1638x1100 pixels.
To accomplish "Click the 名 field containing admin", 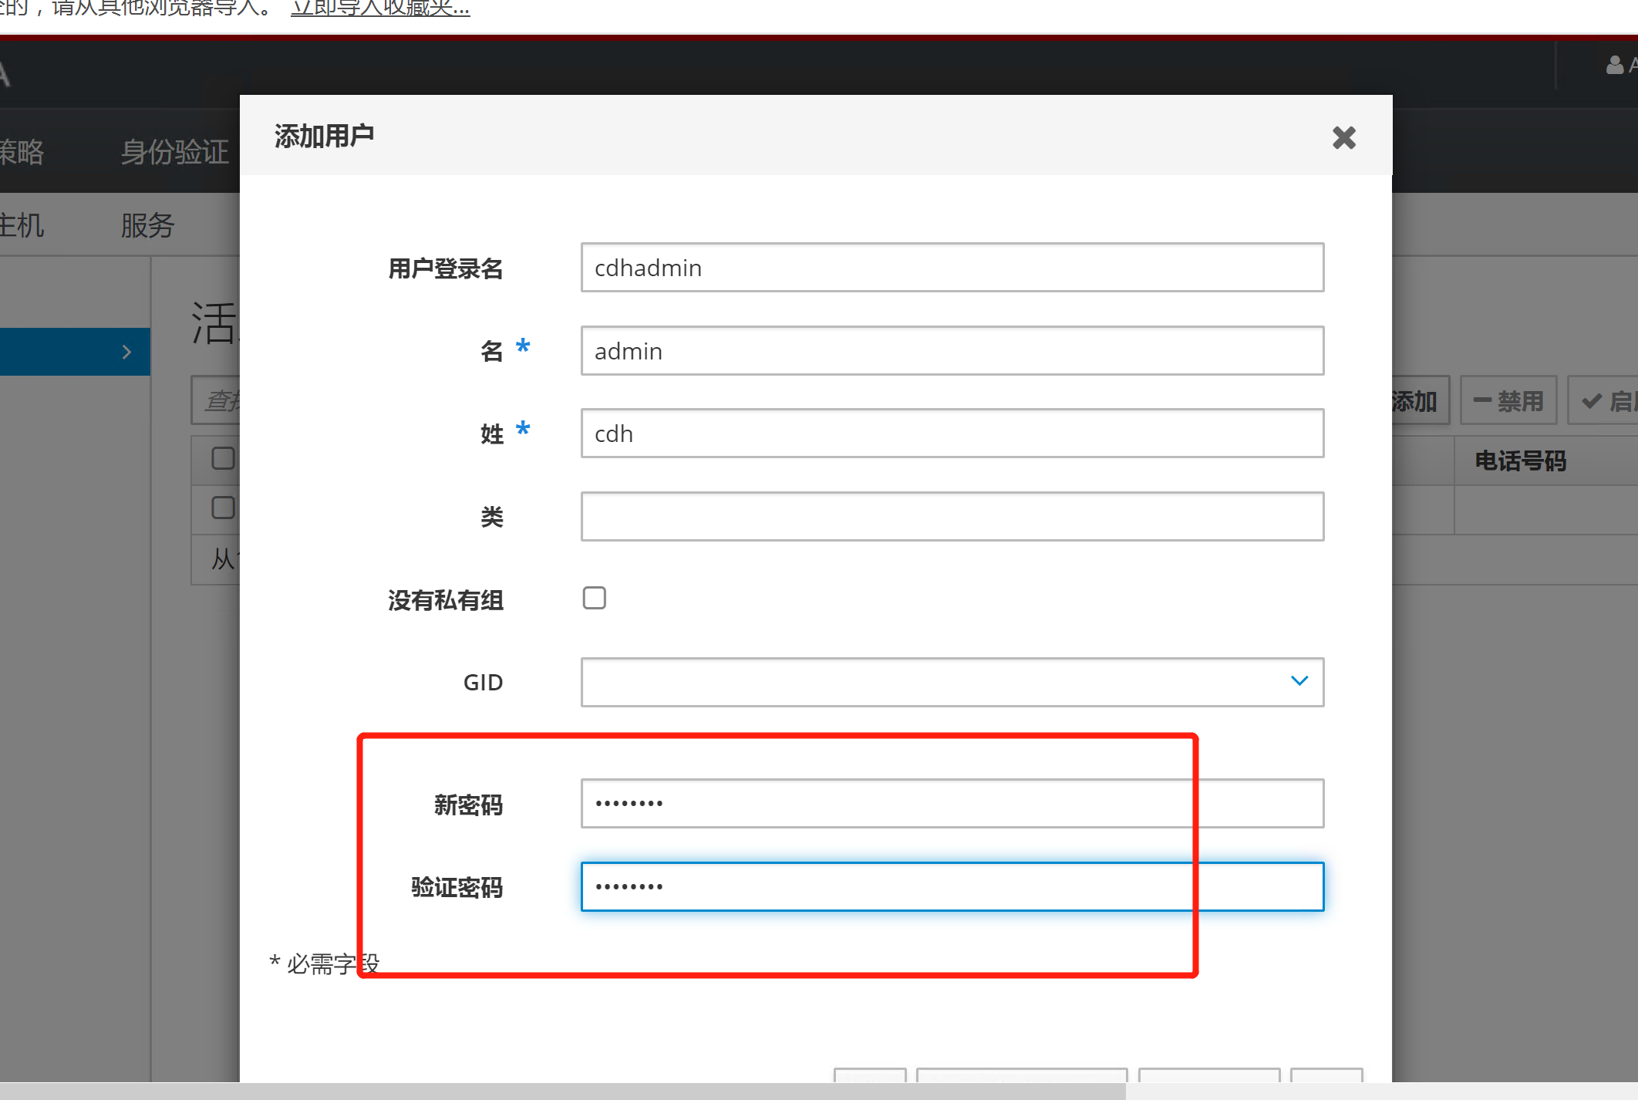I will (952, 351).
